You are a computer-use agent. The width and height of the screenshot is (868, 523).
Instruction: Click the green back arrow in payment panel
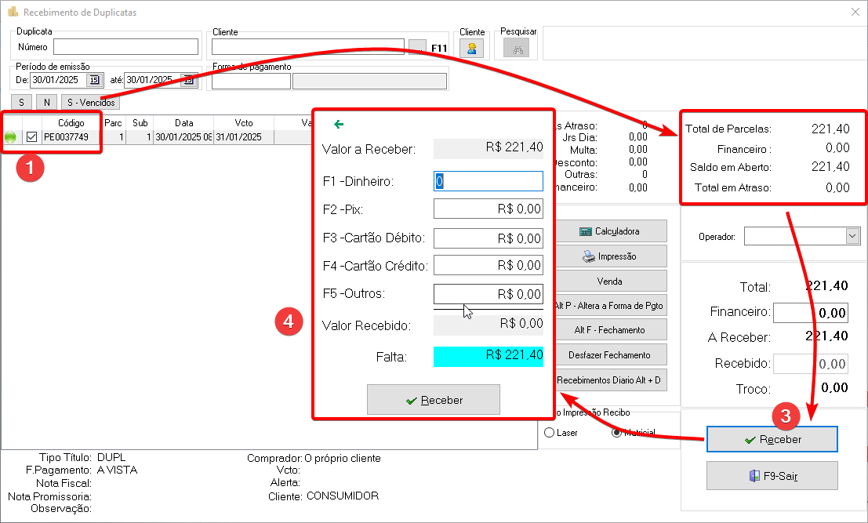click(x=339, y=124)
